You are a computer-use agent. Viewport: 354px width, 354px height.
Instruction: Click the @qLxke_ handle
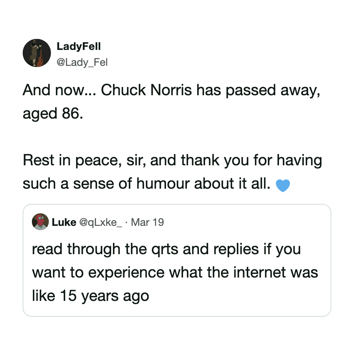click(101, 222)
